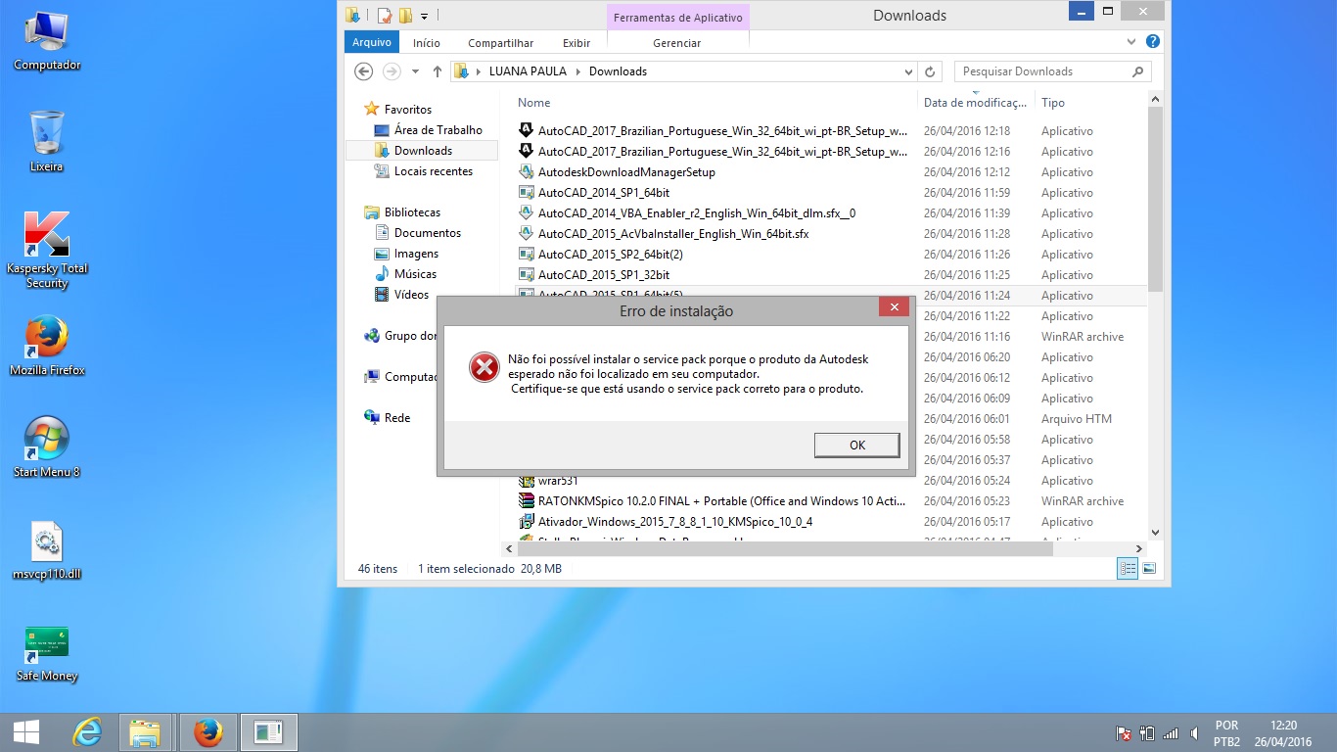Refresh the Downloads folder view

coord(931,71)
